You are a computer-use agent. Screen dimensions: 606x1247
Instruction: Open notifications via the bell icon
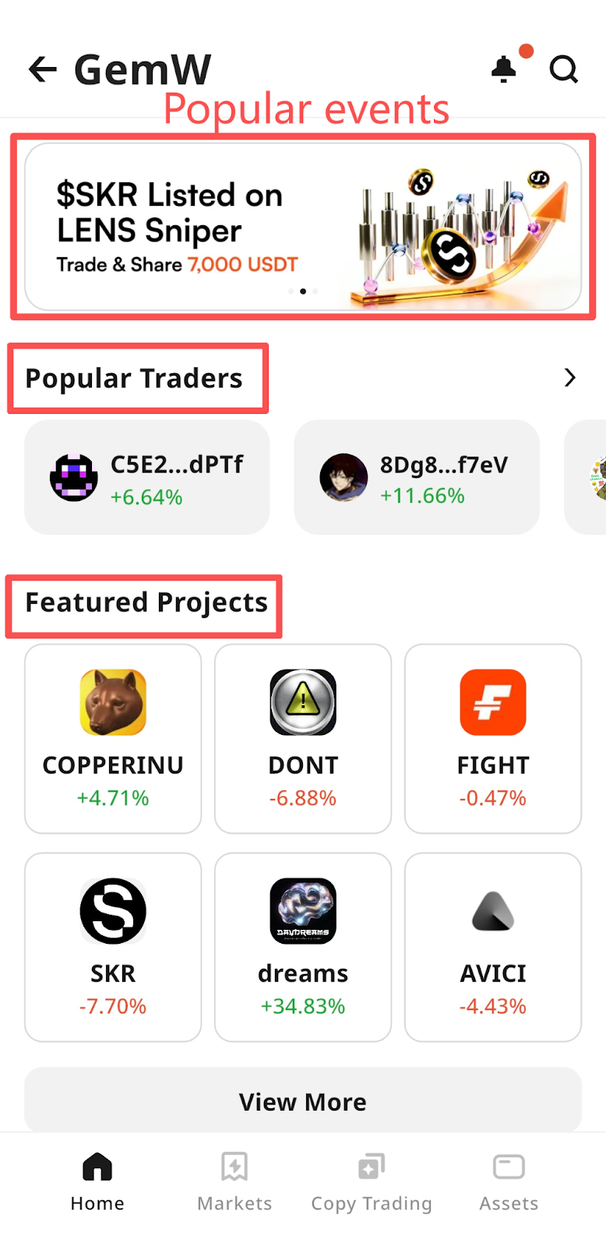[504, 69]
